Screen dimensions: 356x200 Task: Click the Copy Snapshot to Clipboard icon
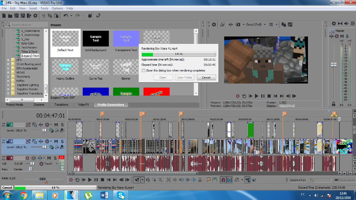point(284,25)
